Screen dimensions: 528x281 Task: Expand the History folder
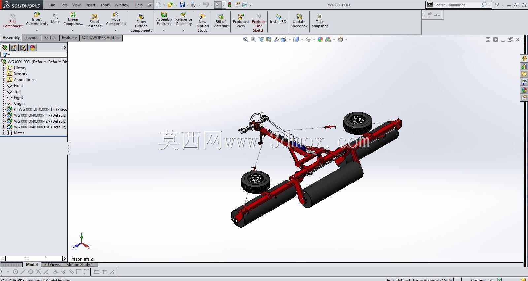click(x=3, y=68)
